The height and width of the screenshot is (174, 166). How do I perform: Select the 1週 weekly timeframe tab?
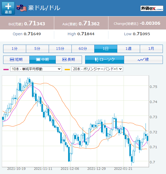(x=129, y=49)
